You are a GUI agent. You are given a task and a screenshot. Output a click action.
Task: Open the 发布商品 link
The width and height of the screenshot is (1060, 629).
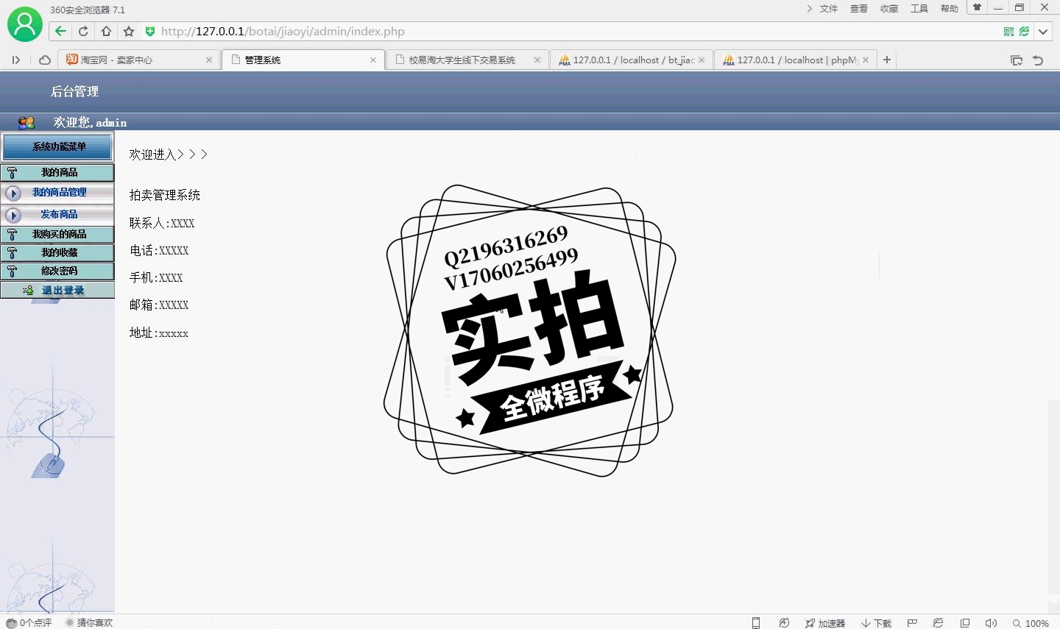click(59, 214)
